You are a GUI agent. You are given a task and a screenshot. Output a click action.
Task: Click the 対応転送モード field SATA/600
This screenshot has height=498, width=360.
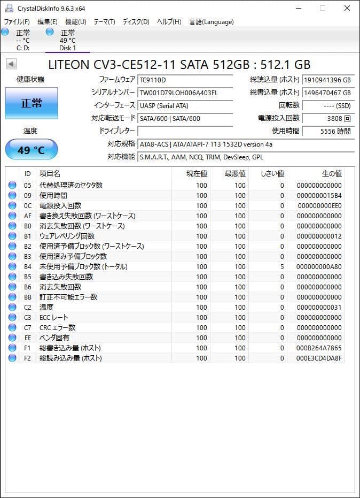coord(185,118)
